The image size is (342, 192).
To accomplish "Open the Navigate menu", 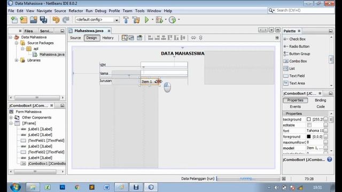I will [x=44, y=11].
